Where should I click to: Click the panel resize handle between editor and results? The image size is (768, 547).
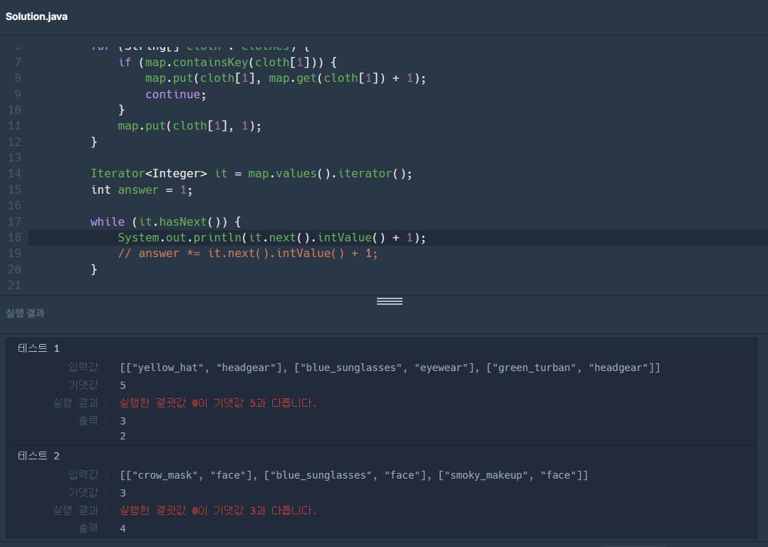[x=390, y=301]
